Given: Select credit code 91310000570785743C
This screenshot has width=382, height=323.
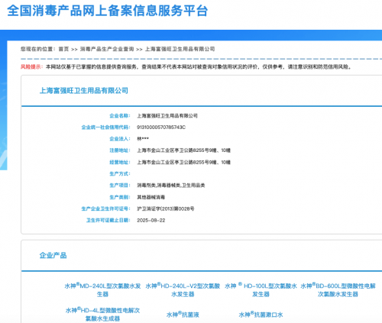Looking at the screenshot, I should coord(161,127).
